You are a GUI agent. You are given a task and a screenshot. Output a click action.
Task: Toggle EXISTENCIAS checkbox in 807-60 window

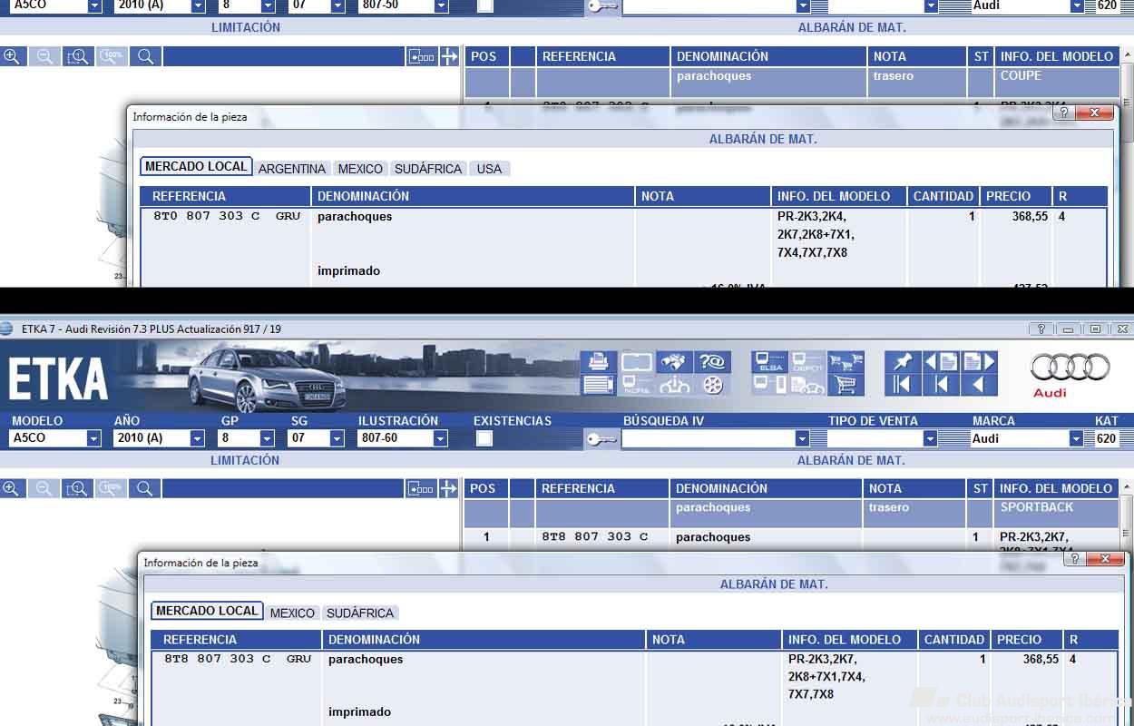pos(485,438)
